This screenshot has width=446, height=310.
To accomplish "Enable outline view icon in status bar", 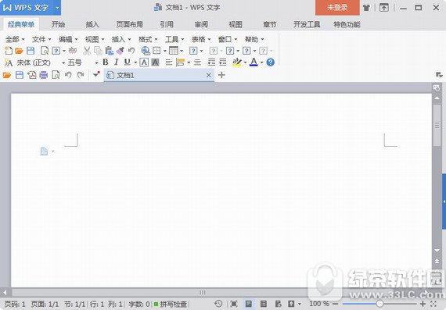I will (264, 304).
